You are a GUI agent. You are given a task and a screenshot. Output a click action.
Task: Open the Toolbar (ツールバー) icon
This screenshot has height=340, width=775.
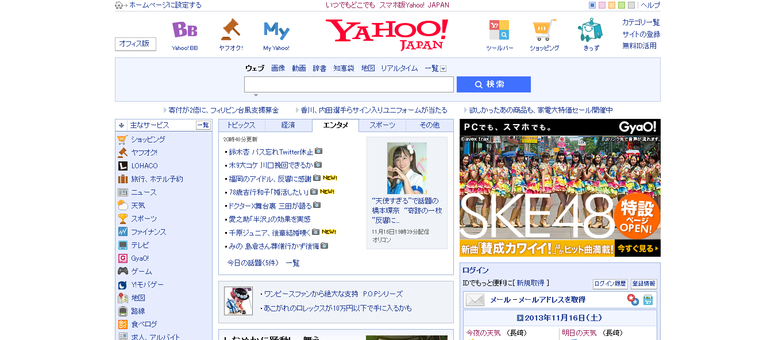click(499, 30)
